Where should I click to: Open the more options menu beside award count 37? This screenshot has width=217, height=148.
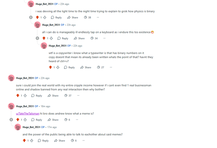[78, 96]
